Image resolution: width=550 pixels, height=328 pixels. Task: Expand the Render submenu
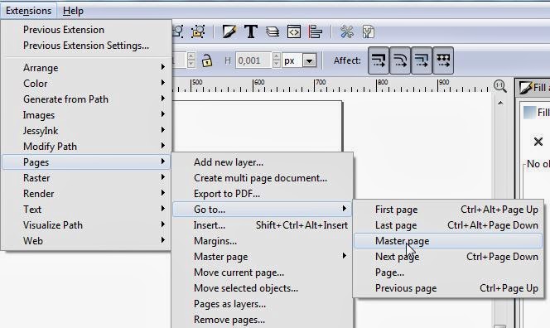click(86, 194)
